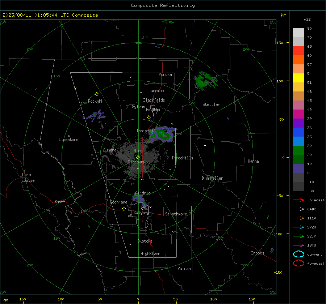Click the ThreeHills label
The image size is (326, 304).
182,158
